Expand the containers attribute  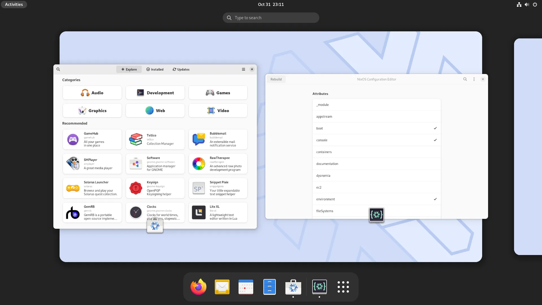(x=376, y=152)
